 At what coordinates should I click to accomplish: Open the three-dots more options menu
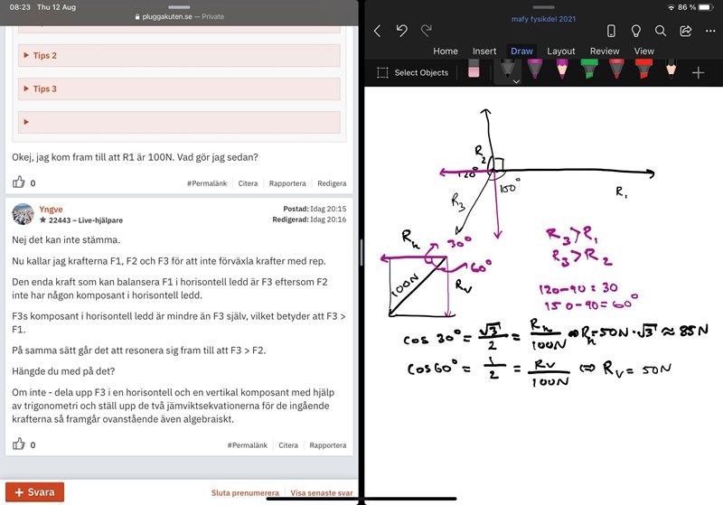coord(709,31)
